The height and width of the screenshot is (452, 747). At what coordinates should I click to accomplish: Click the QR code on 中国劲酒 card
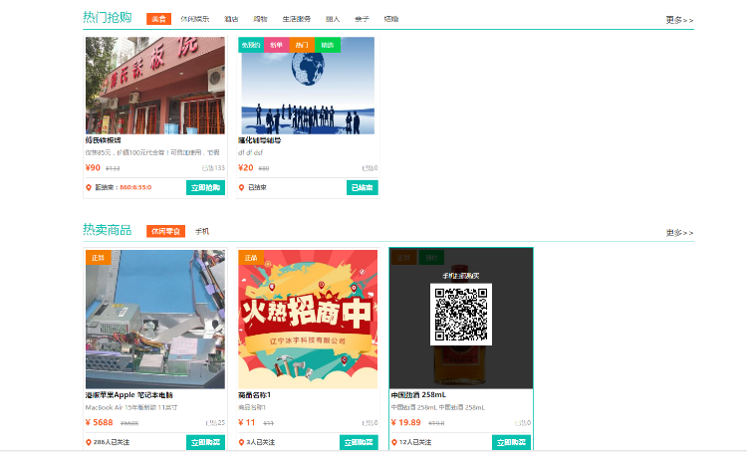[461, 315]
